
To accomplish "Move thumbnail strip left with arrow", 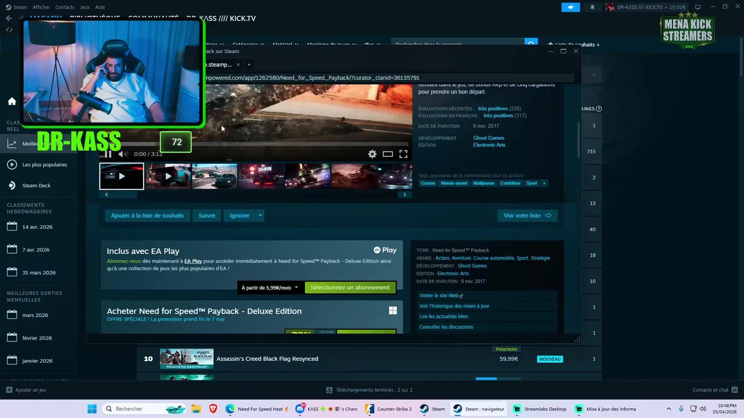I will click(106, 194).
